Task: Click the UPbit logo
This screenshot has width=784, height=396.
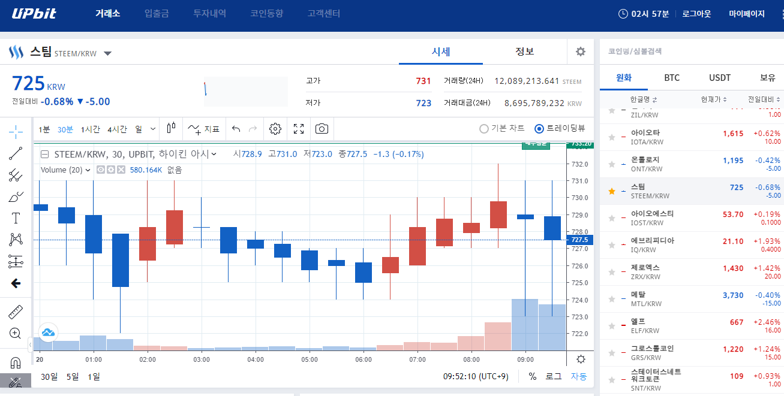Action: coord(34,14)
